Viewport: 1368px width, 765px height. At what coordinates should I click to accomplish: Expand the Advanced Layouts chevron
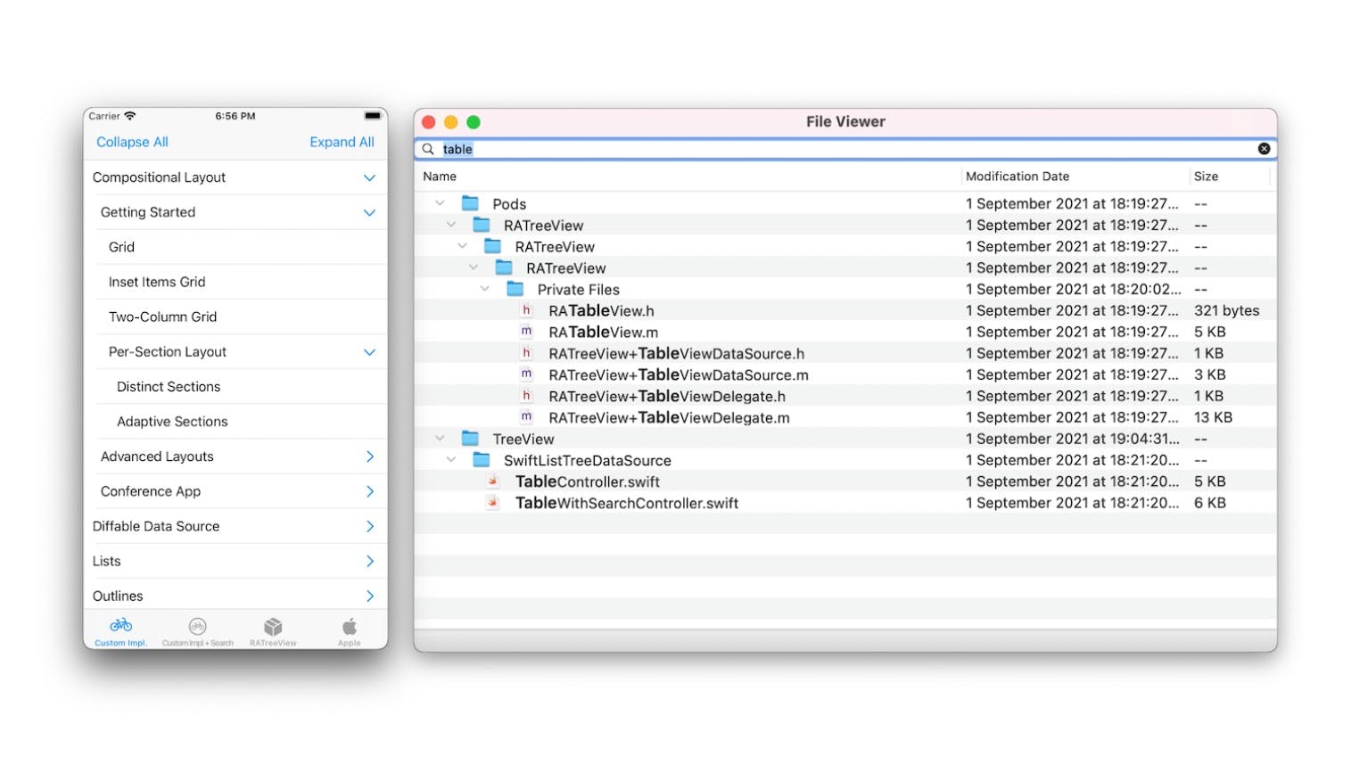pos(368,456)
